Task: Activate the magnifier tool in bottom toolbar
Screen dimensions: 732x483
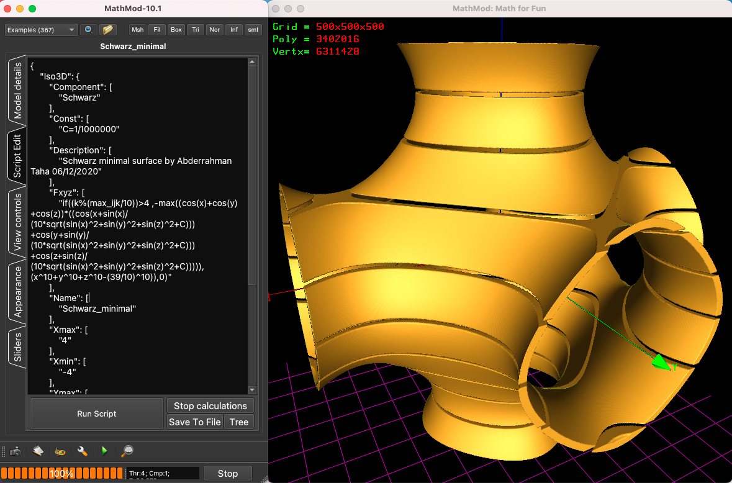Action: (127, 451)
